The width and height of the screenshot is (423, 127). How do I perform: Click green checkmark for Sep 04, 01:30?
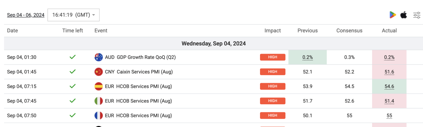pos(72,57)
